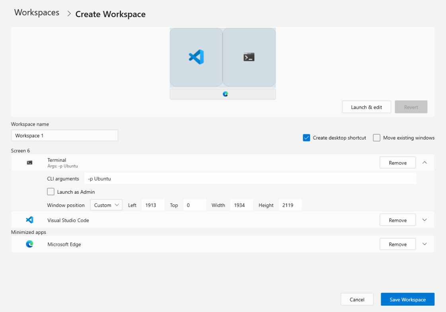Remove Terminal from the workspace

397,163
